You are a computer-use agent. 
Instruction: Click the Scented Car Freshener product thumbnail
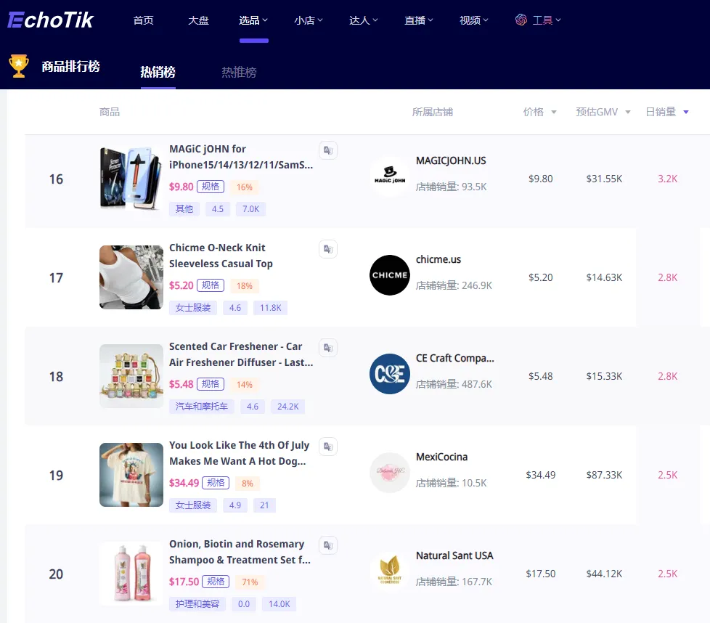click(131, 376)
